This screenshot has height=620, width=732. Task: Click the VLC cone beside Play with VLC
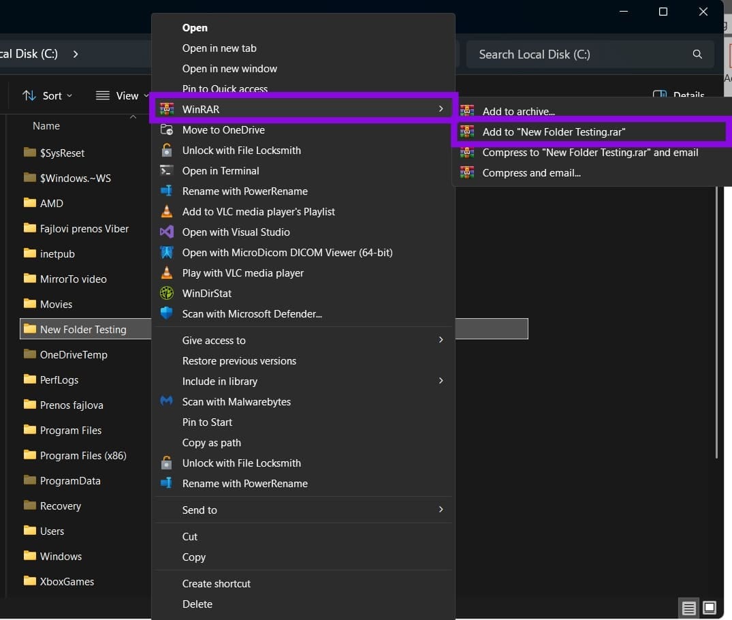pos(167,273)
